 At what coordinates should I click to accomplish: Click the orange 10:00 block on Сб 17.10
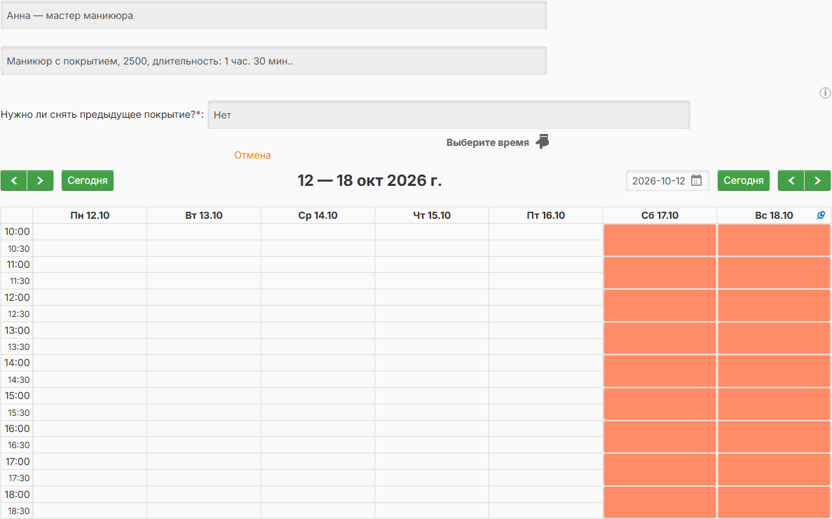(660, 240)
